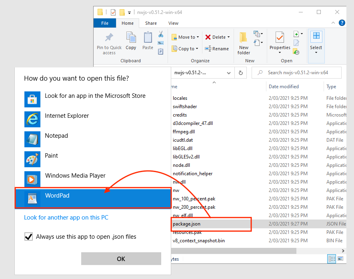Open the File menu tab
The image size is (354, 279).
click(105, 23)
